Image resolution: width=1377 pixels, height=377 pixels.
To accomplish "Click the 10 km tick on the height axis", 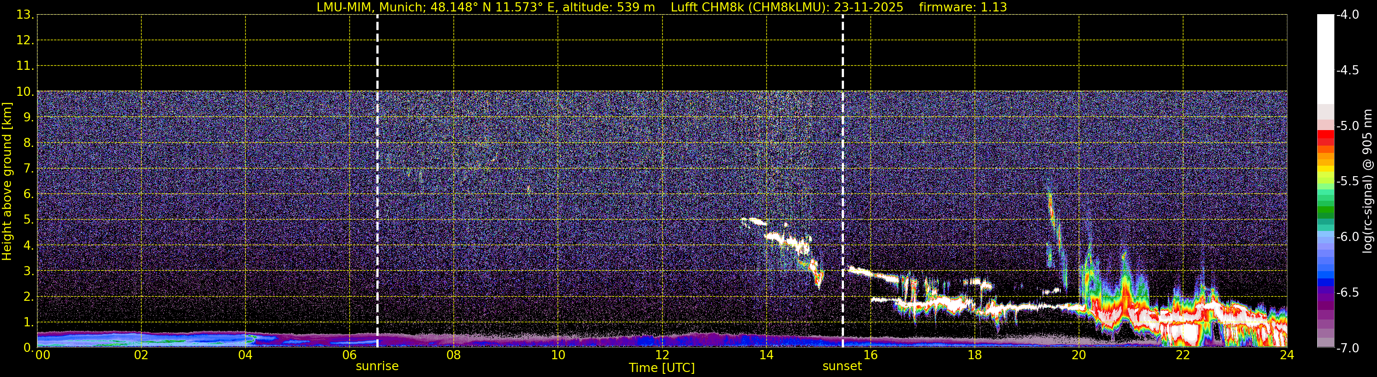I will click(25, 92).
